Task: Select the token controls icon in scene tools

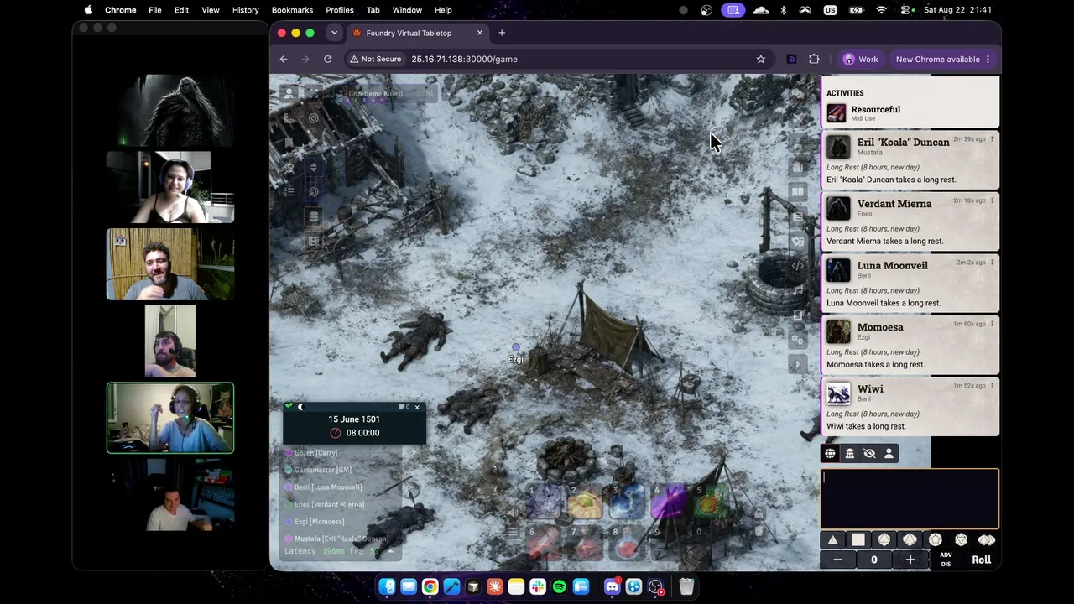Action: coord(289,94)
